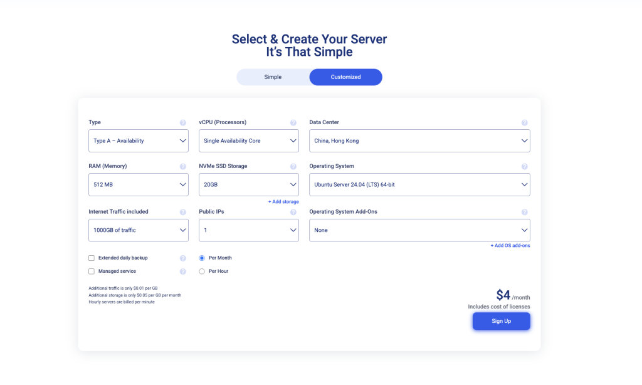Image resolution: width=642 pixels, height=385 pixels.
Task: Open the Data Center dropdown
Action: click(x=419, y=140)
